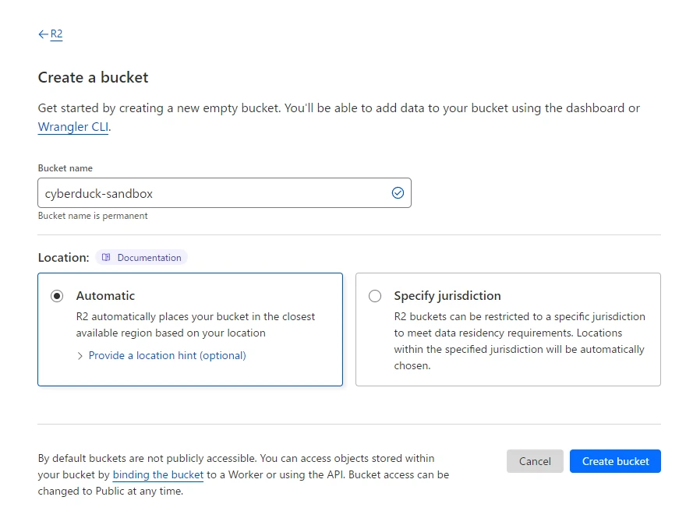This screenshot has width=686, height=511.
Task: Click the checkmark validation icon in the bucket name field
Action: pos(398,192)
